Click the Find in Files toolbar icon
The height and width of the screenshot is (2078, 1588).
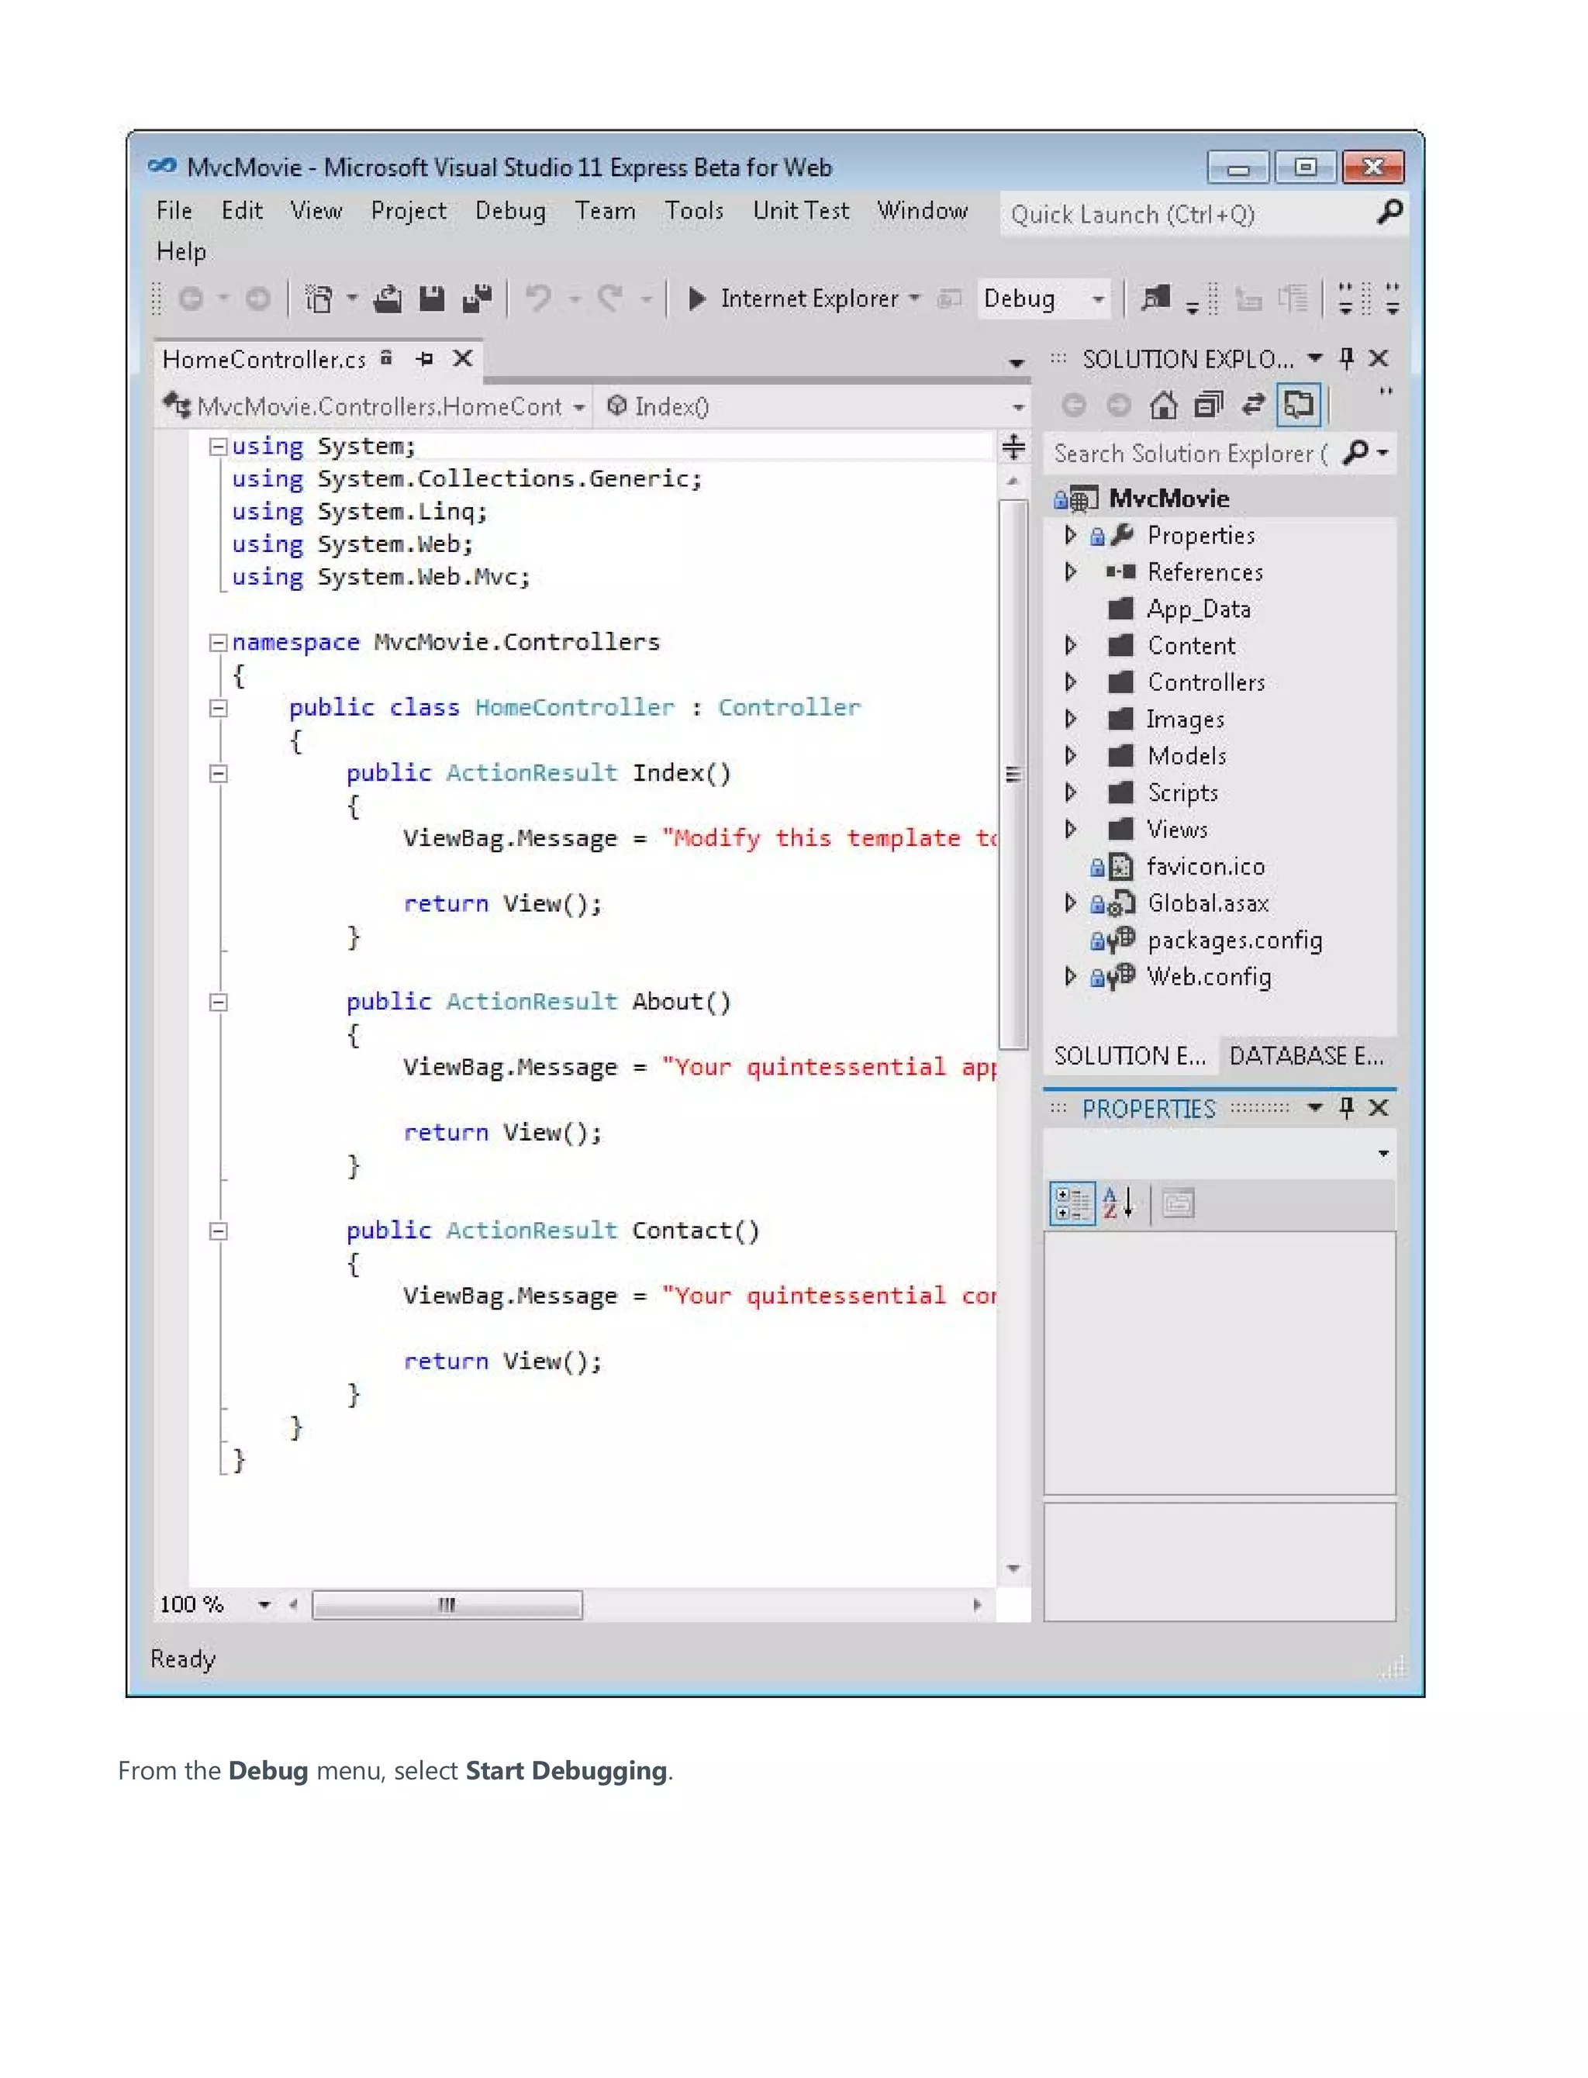point(1156,299)
